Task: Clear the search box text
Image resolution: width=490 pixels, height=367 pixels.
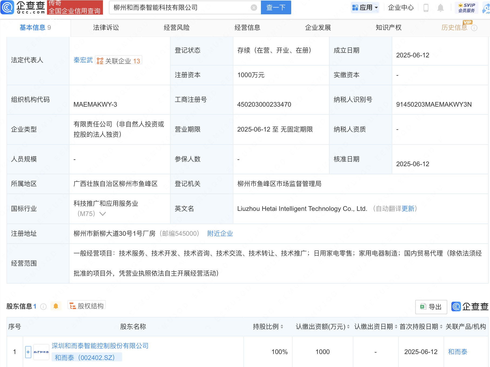Action: pyautogui.click(x=254, y=8)
